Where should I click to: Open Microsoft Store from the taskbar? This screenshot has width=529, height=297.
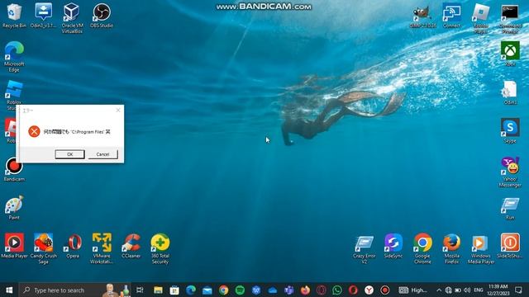174,290
